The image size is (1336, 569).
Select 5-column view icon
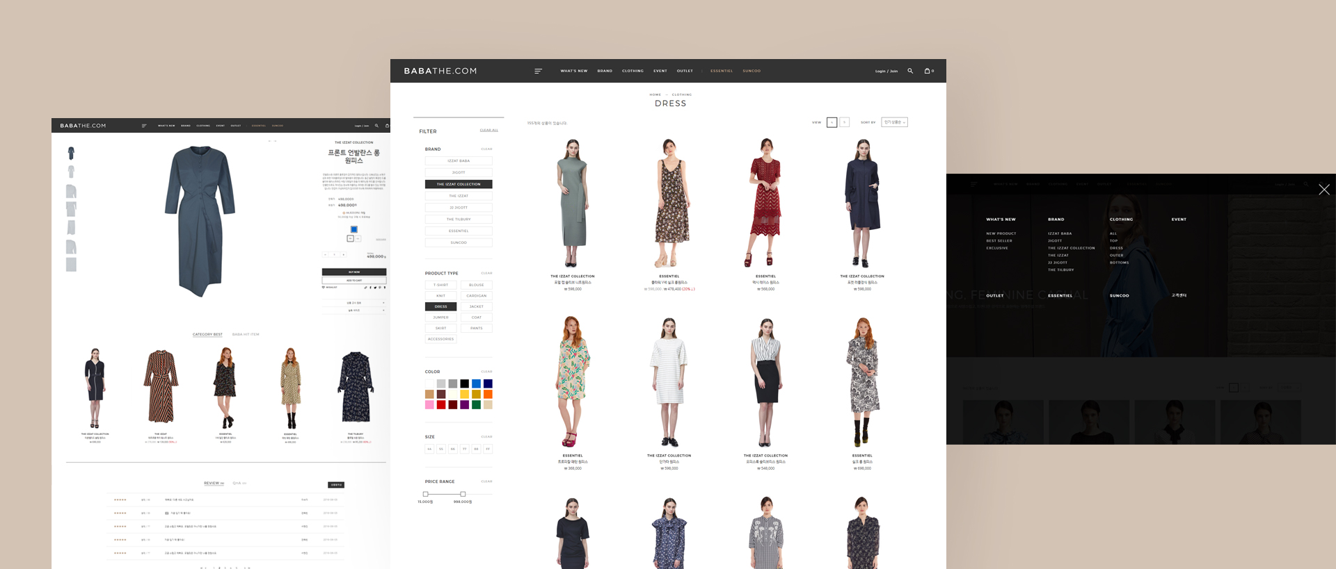coord(845,122)
